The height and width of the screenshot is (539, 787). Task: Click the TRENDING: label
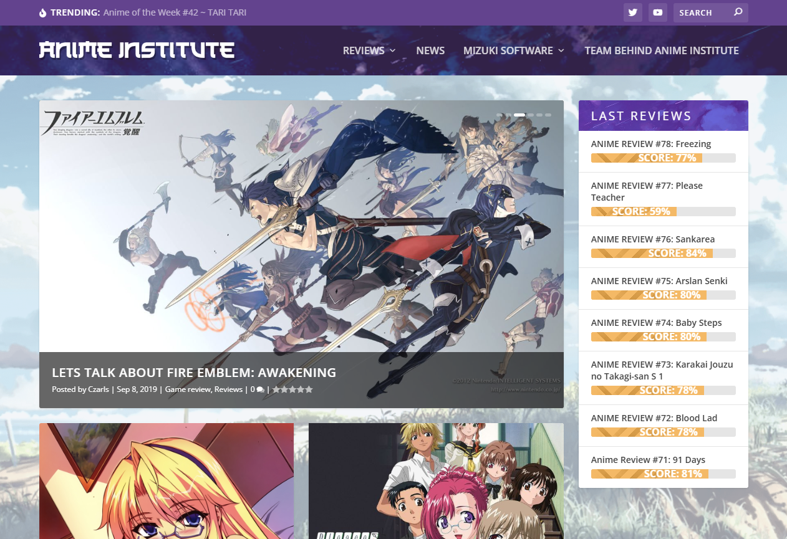tap(75, 12)
